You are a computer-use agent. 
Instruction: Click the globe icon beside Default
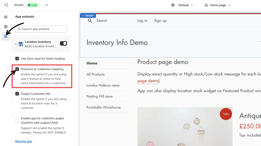(x=173, y=5)
